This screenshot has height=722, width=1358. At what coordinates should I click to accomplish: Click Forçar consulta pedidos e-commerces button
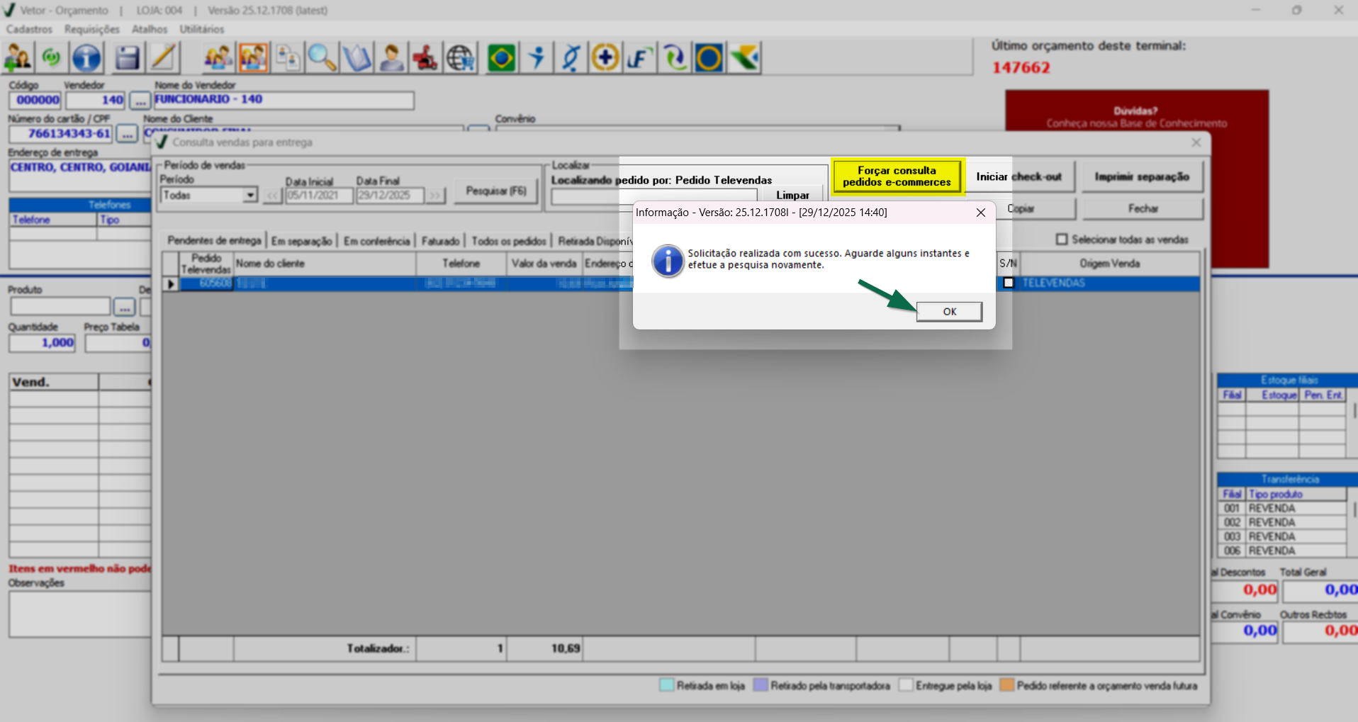[x=897, y=176]
